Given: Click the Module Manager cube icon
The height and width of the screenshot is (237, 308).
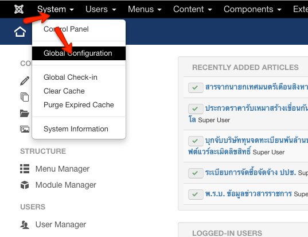Looking at the screenshot, I should pyautogui.click(x=25, y=185).
